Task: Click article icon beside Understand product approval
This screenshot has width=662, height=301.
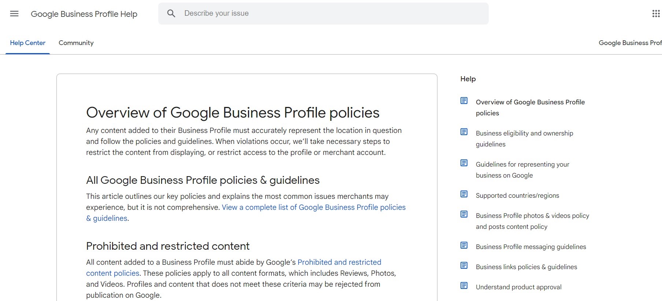Action: tap(464, 286)
